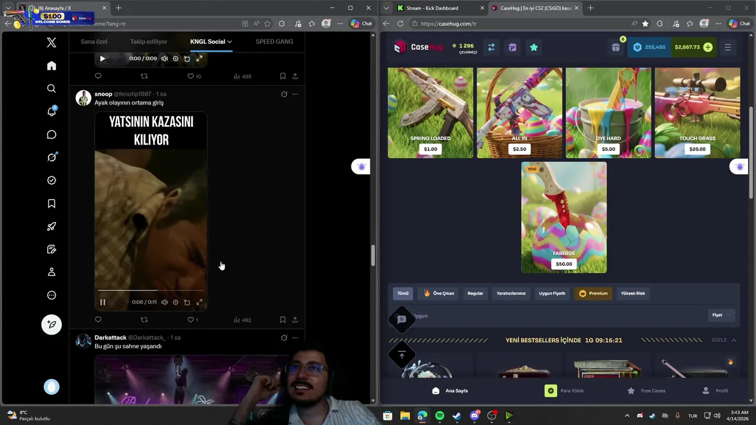756x425 pixels.
Task: Select the Uygun Fiyatlı filter
Action: pyautogui.click(x=552, y=293)
